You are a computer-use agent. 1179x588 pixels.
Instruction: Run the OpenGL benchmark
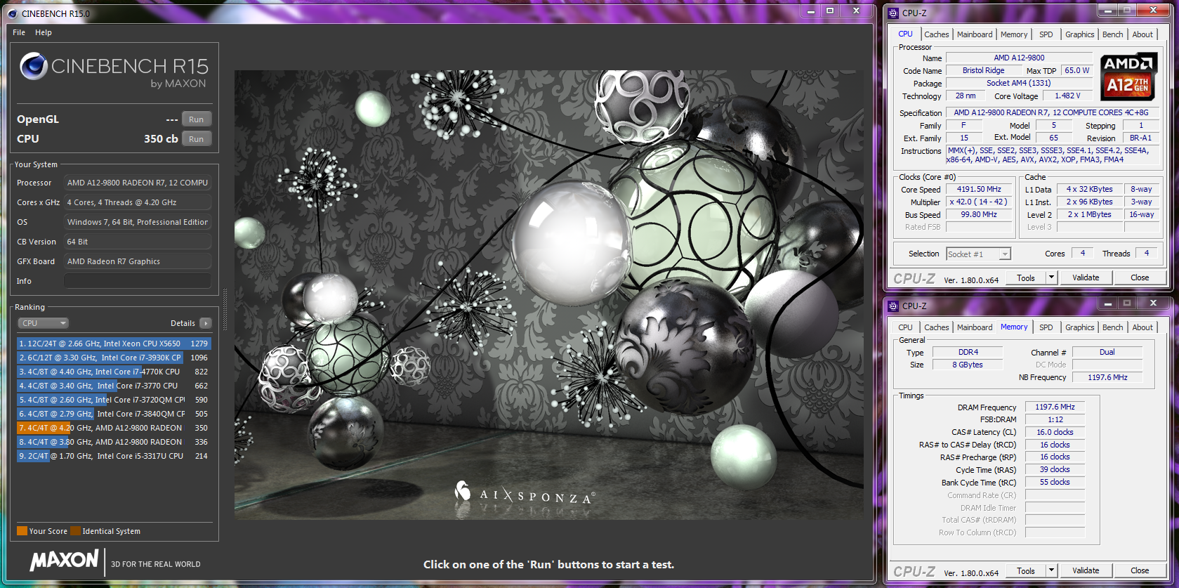tap(197, 119)
